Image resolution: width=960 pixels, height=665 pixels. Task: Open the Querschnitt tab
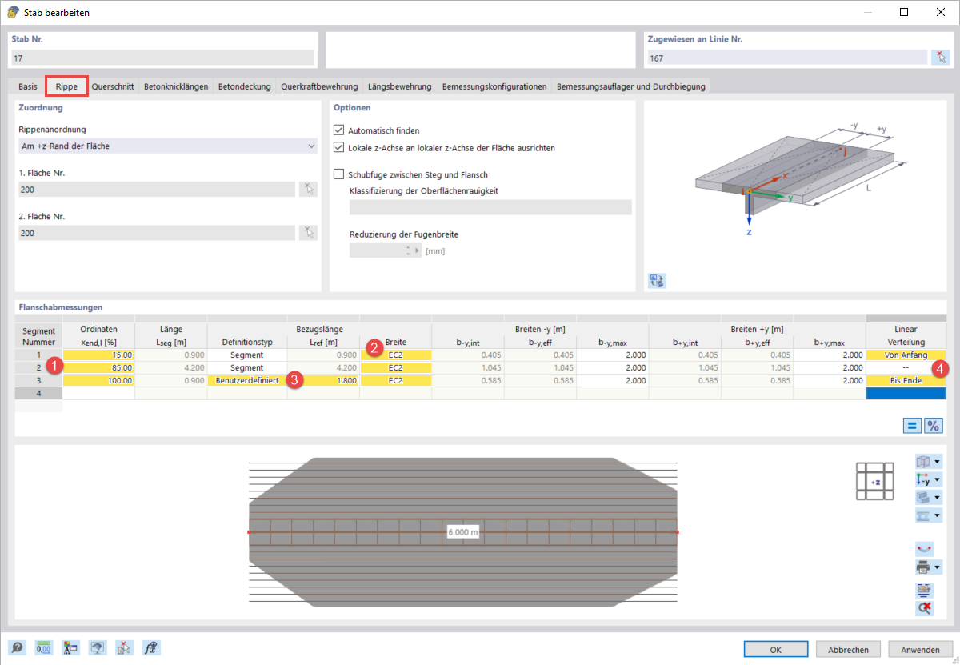point(113,86)
